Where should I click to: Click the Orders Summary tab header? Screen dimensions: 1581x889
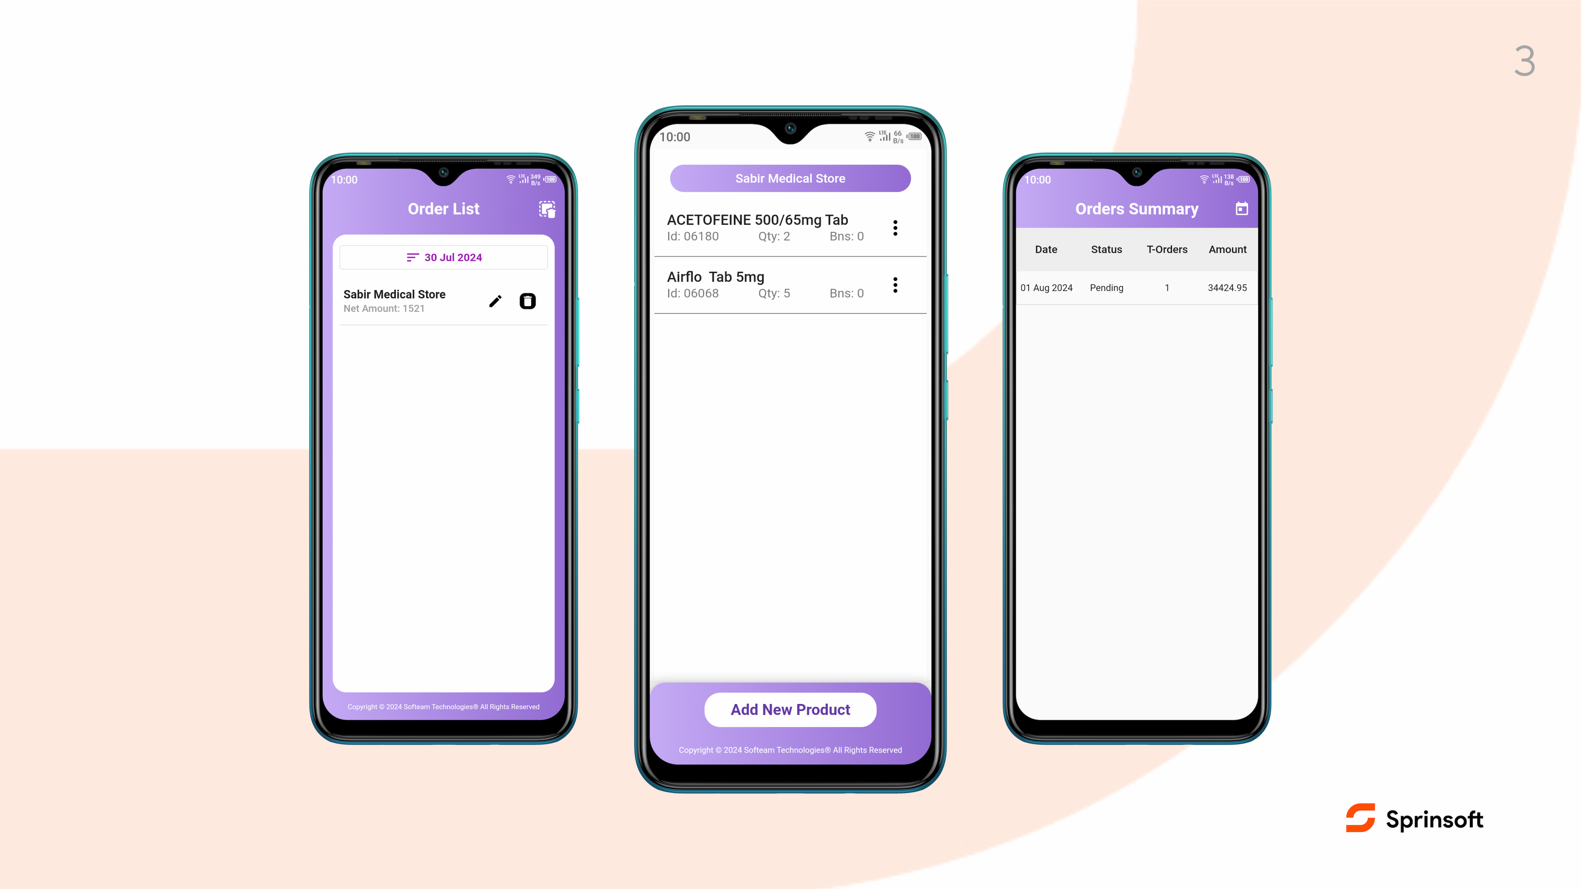1137,208
